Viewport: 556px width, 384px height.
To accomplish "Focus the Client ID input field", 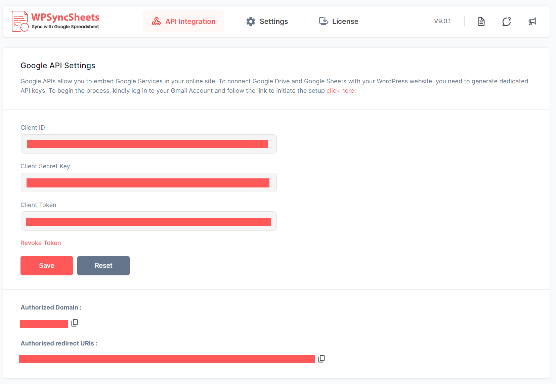I will [x=149, y=144].
